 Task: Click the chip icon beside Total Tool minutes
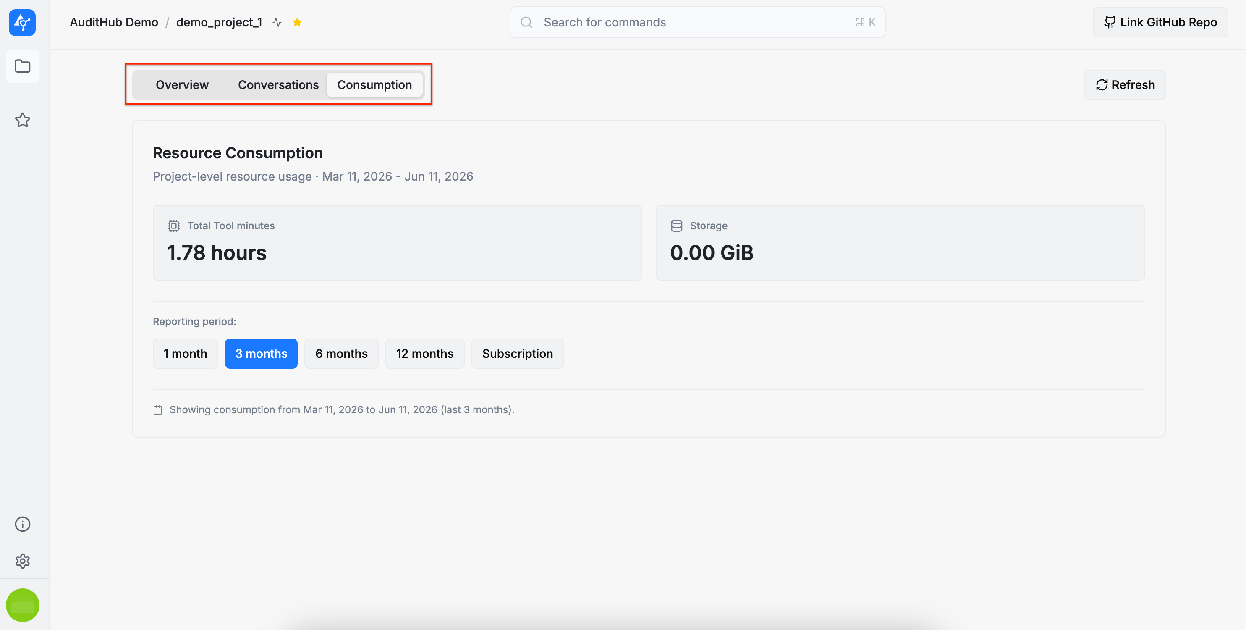(x=174, y=226)
